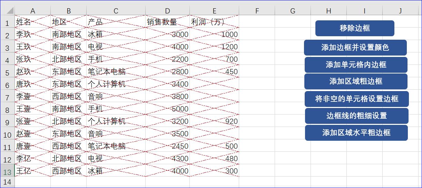
Task: Select the cell containing 唐玖
Action: [x=33, y=84]
